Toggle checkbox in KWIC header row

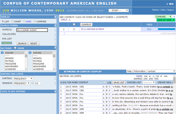pyautogui.click(x=104, y=82)
